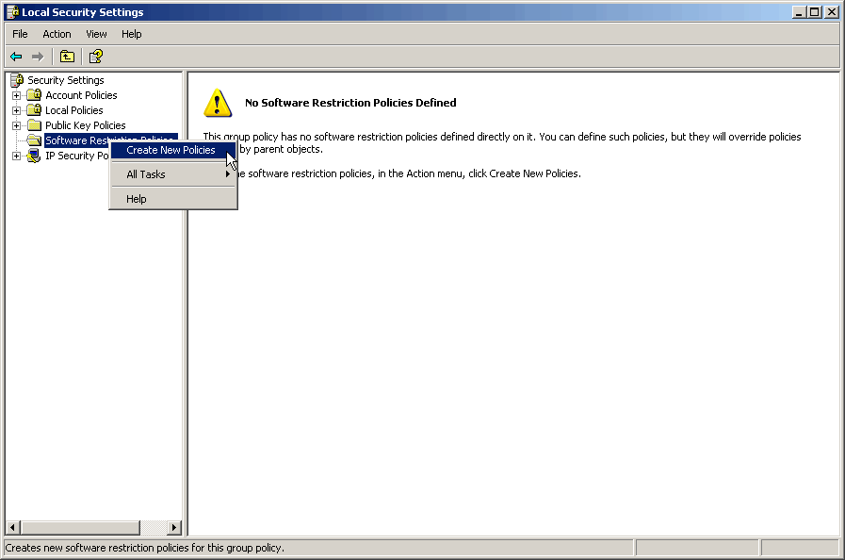The image size is (845, 560).
Task: Expand the Public Key Policies node
Action: pos(16,125)
